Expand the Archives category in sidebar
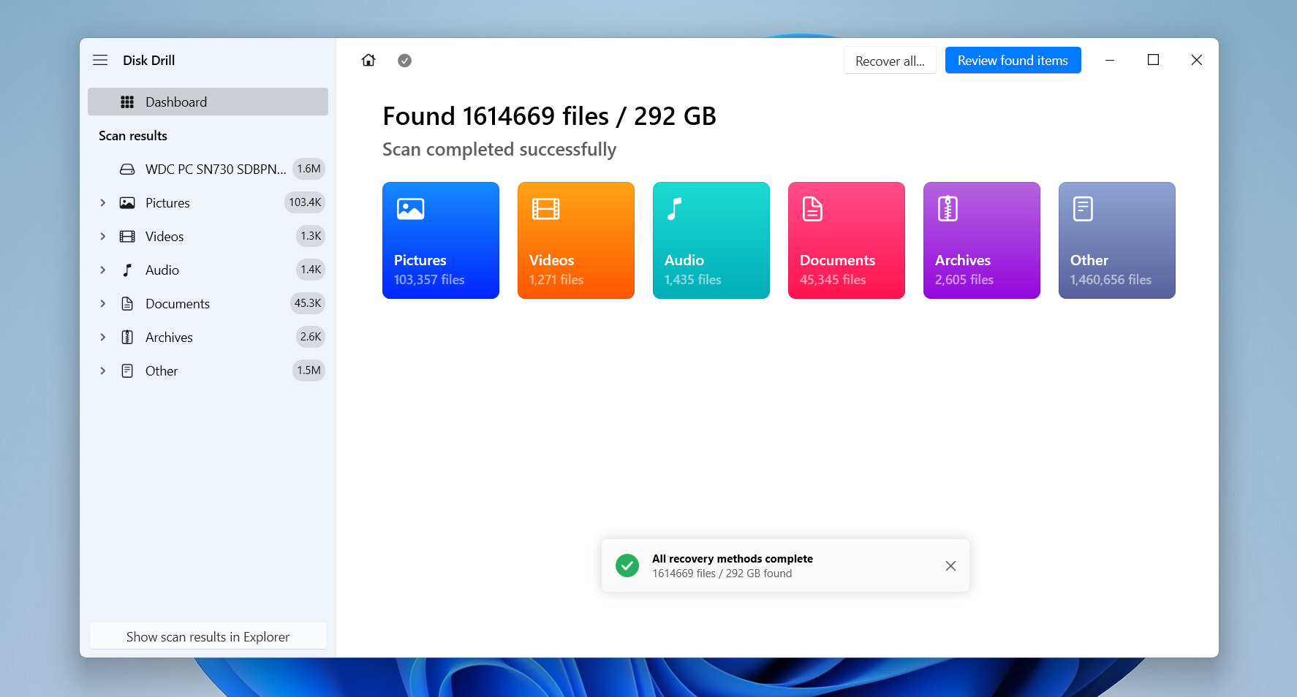This screenshot has width=1297, height=697. click(x=103, y=338)
